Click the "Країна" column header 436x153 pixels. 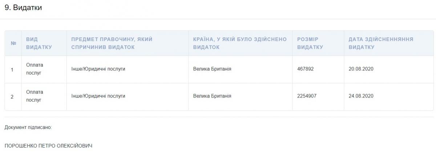point(240,43)
